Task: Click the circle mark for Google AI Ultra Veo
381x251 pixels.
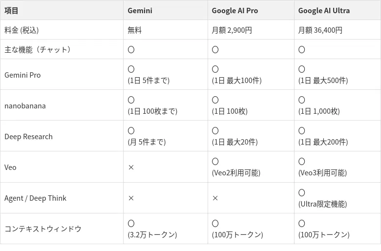Action: point(301,162)
